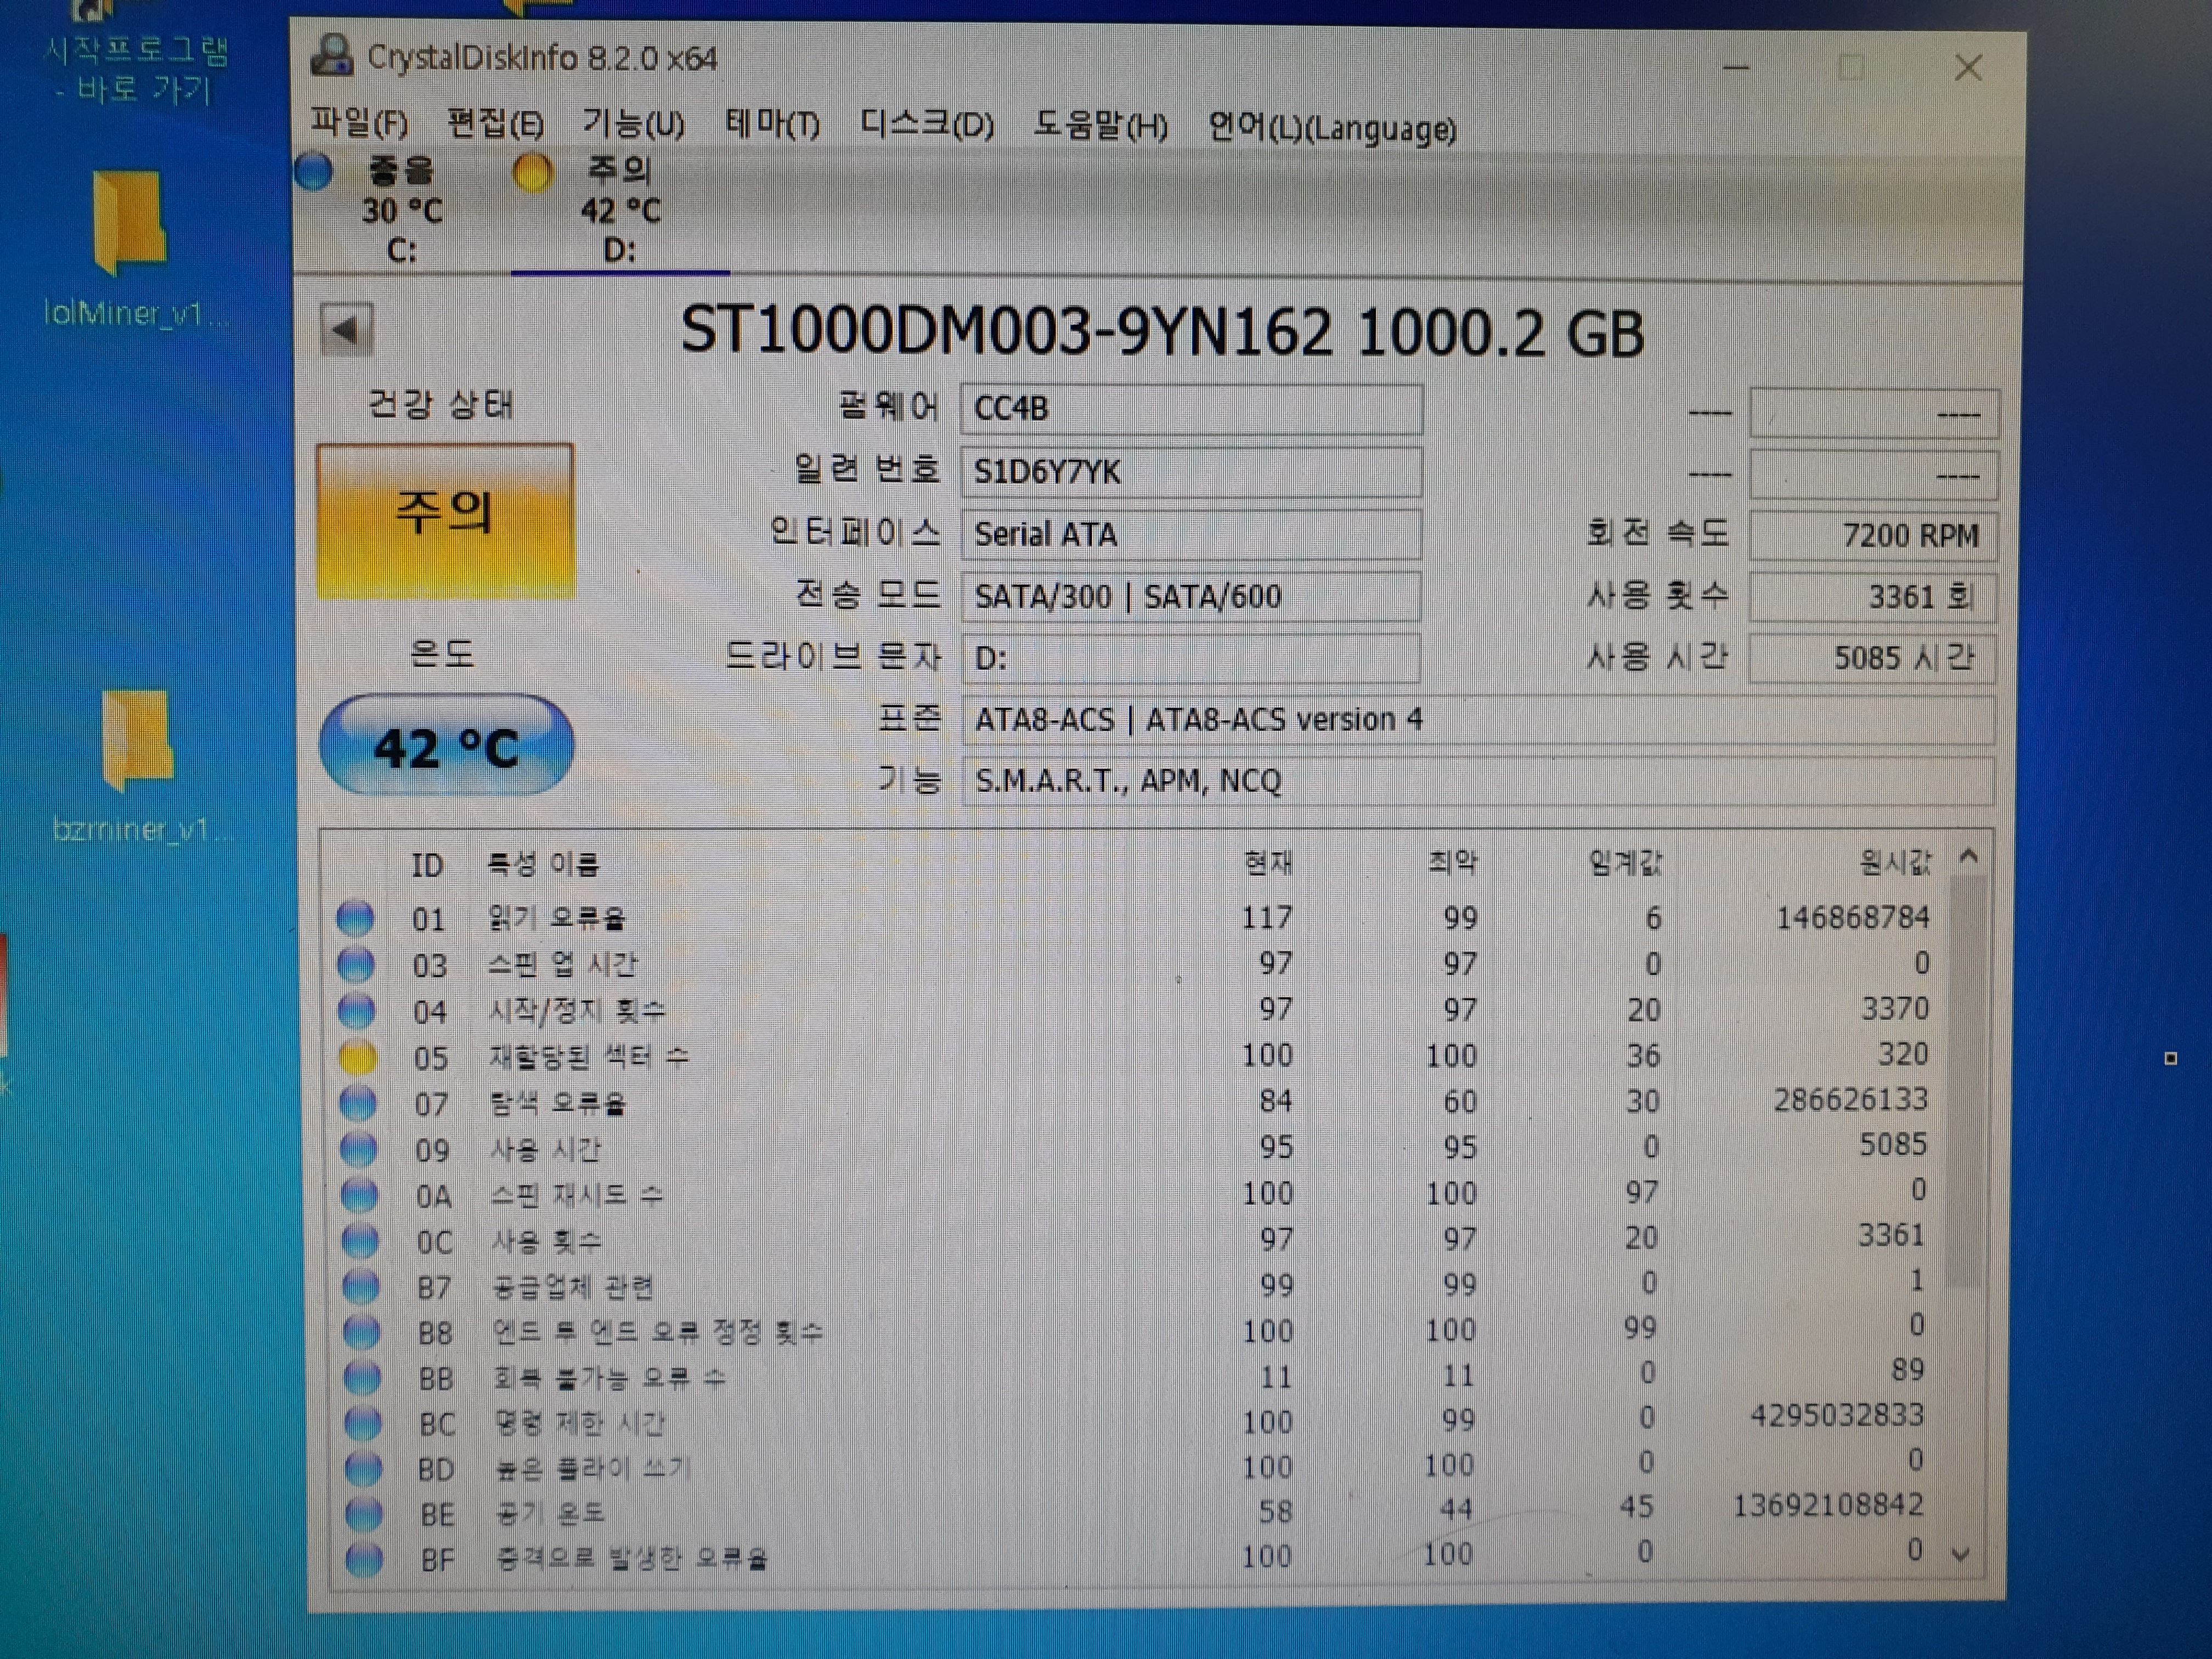2212x1659 pixels.
Task: Click the status icon of attribute BC row
Action: (x=363, y=1423)
